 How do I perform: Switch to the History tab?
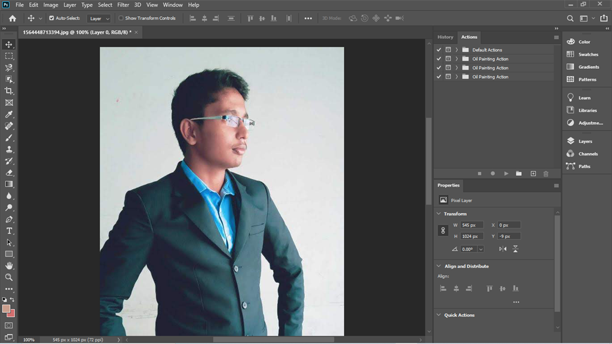pyautogui.click(x=445, y=36)
